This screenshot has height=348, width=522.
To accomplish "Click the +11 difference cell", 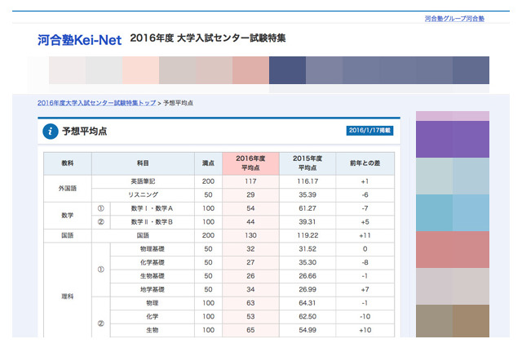I will pos(365,235).
